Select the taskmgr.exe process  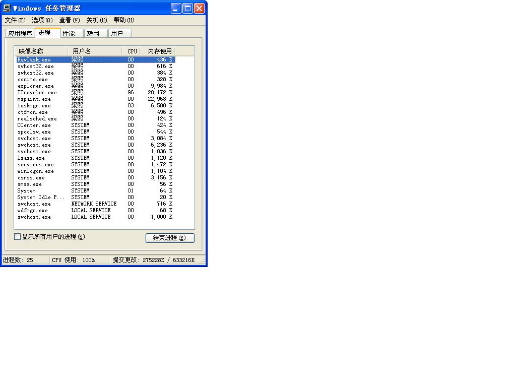pyautogui.click(x=95, y=106)
